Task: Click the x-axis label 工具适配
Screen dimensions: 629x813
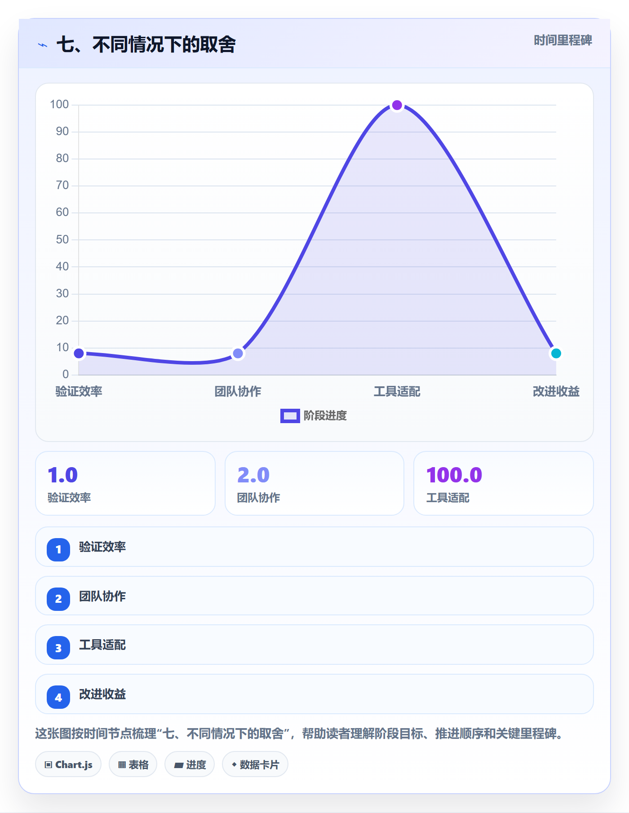Action: coord(397,391)
